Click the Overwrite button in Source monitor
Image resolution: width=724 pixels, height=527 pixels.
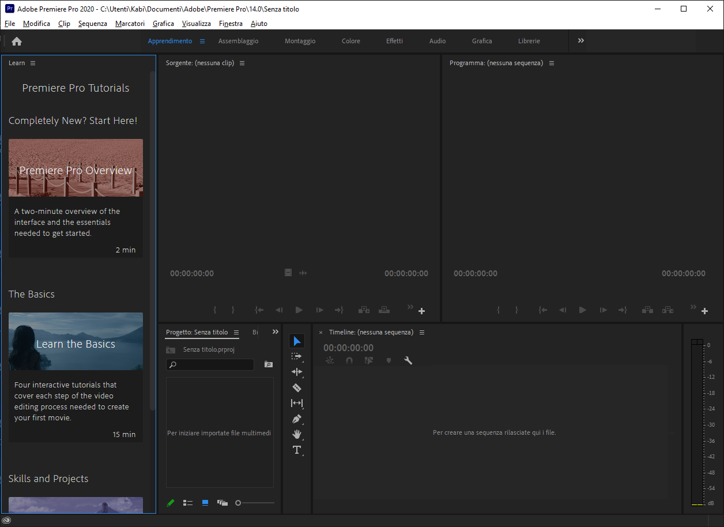point(384,310)
